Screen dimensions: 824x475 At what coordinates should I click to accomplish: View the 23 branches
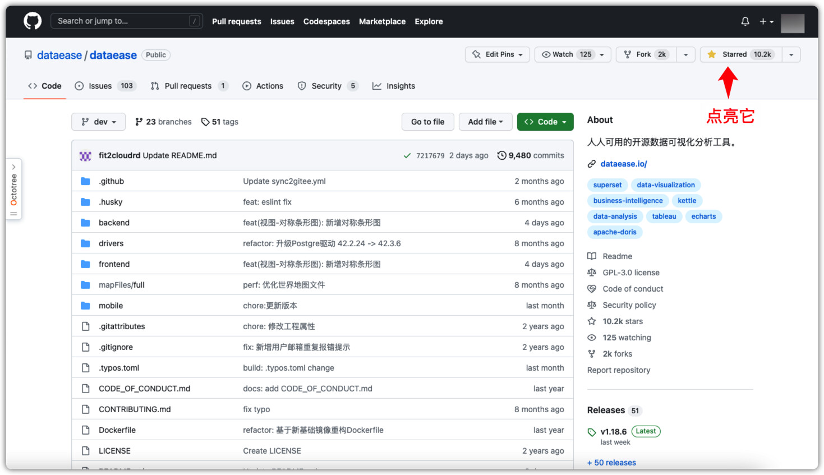[163, 122]
